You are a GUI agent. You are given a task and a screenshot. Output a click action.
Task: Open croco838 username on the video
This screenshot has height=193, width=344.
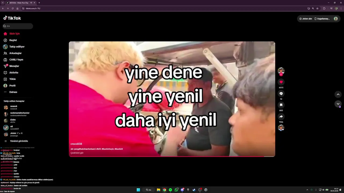(76, 144)
